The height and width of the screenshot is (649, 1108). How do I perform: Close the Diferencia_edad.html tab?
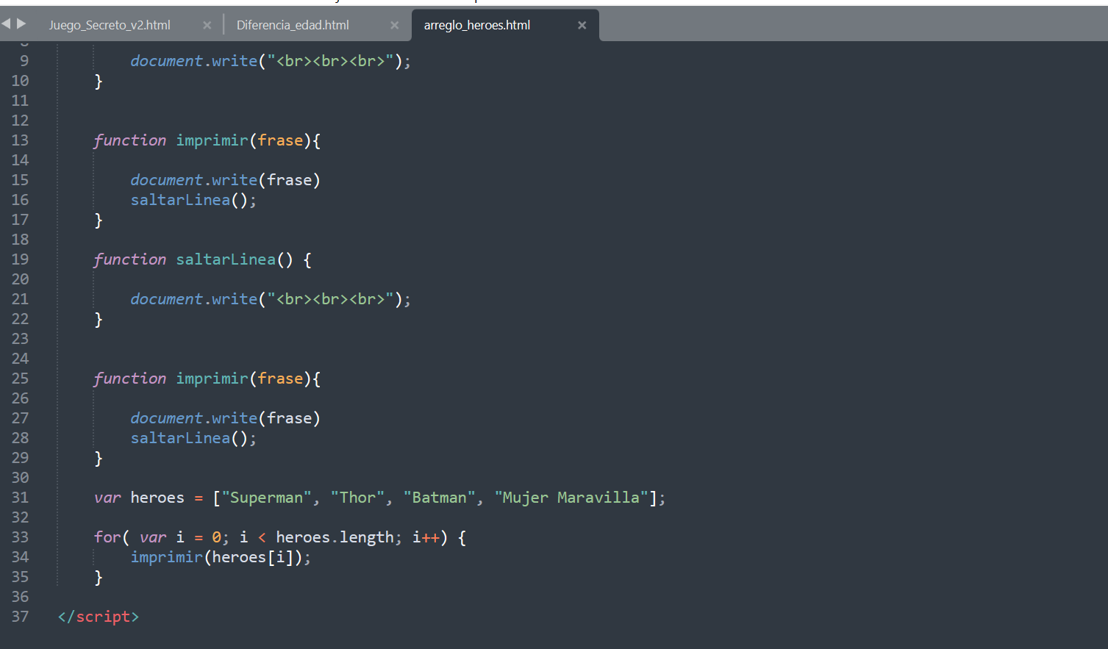click(395, 25)
